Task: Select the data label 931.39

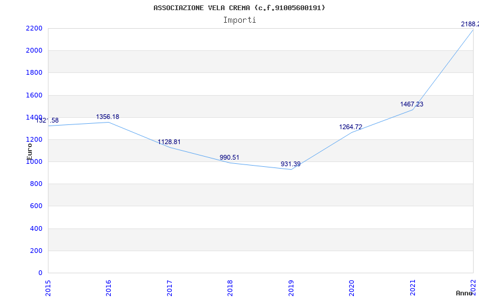Action: [290, 164]
